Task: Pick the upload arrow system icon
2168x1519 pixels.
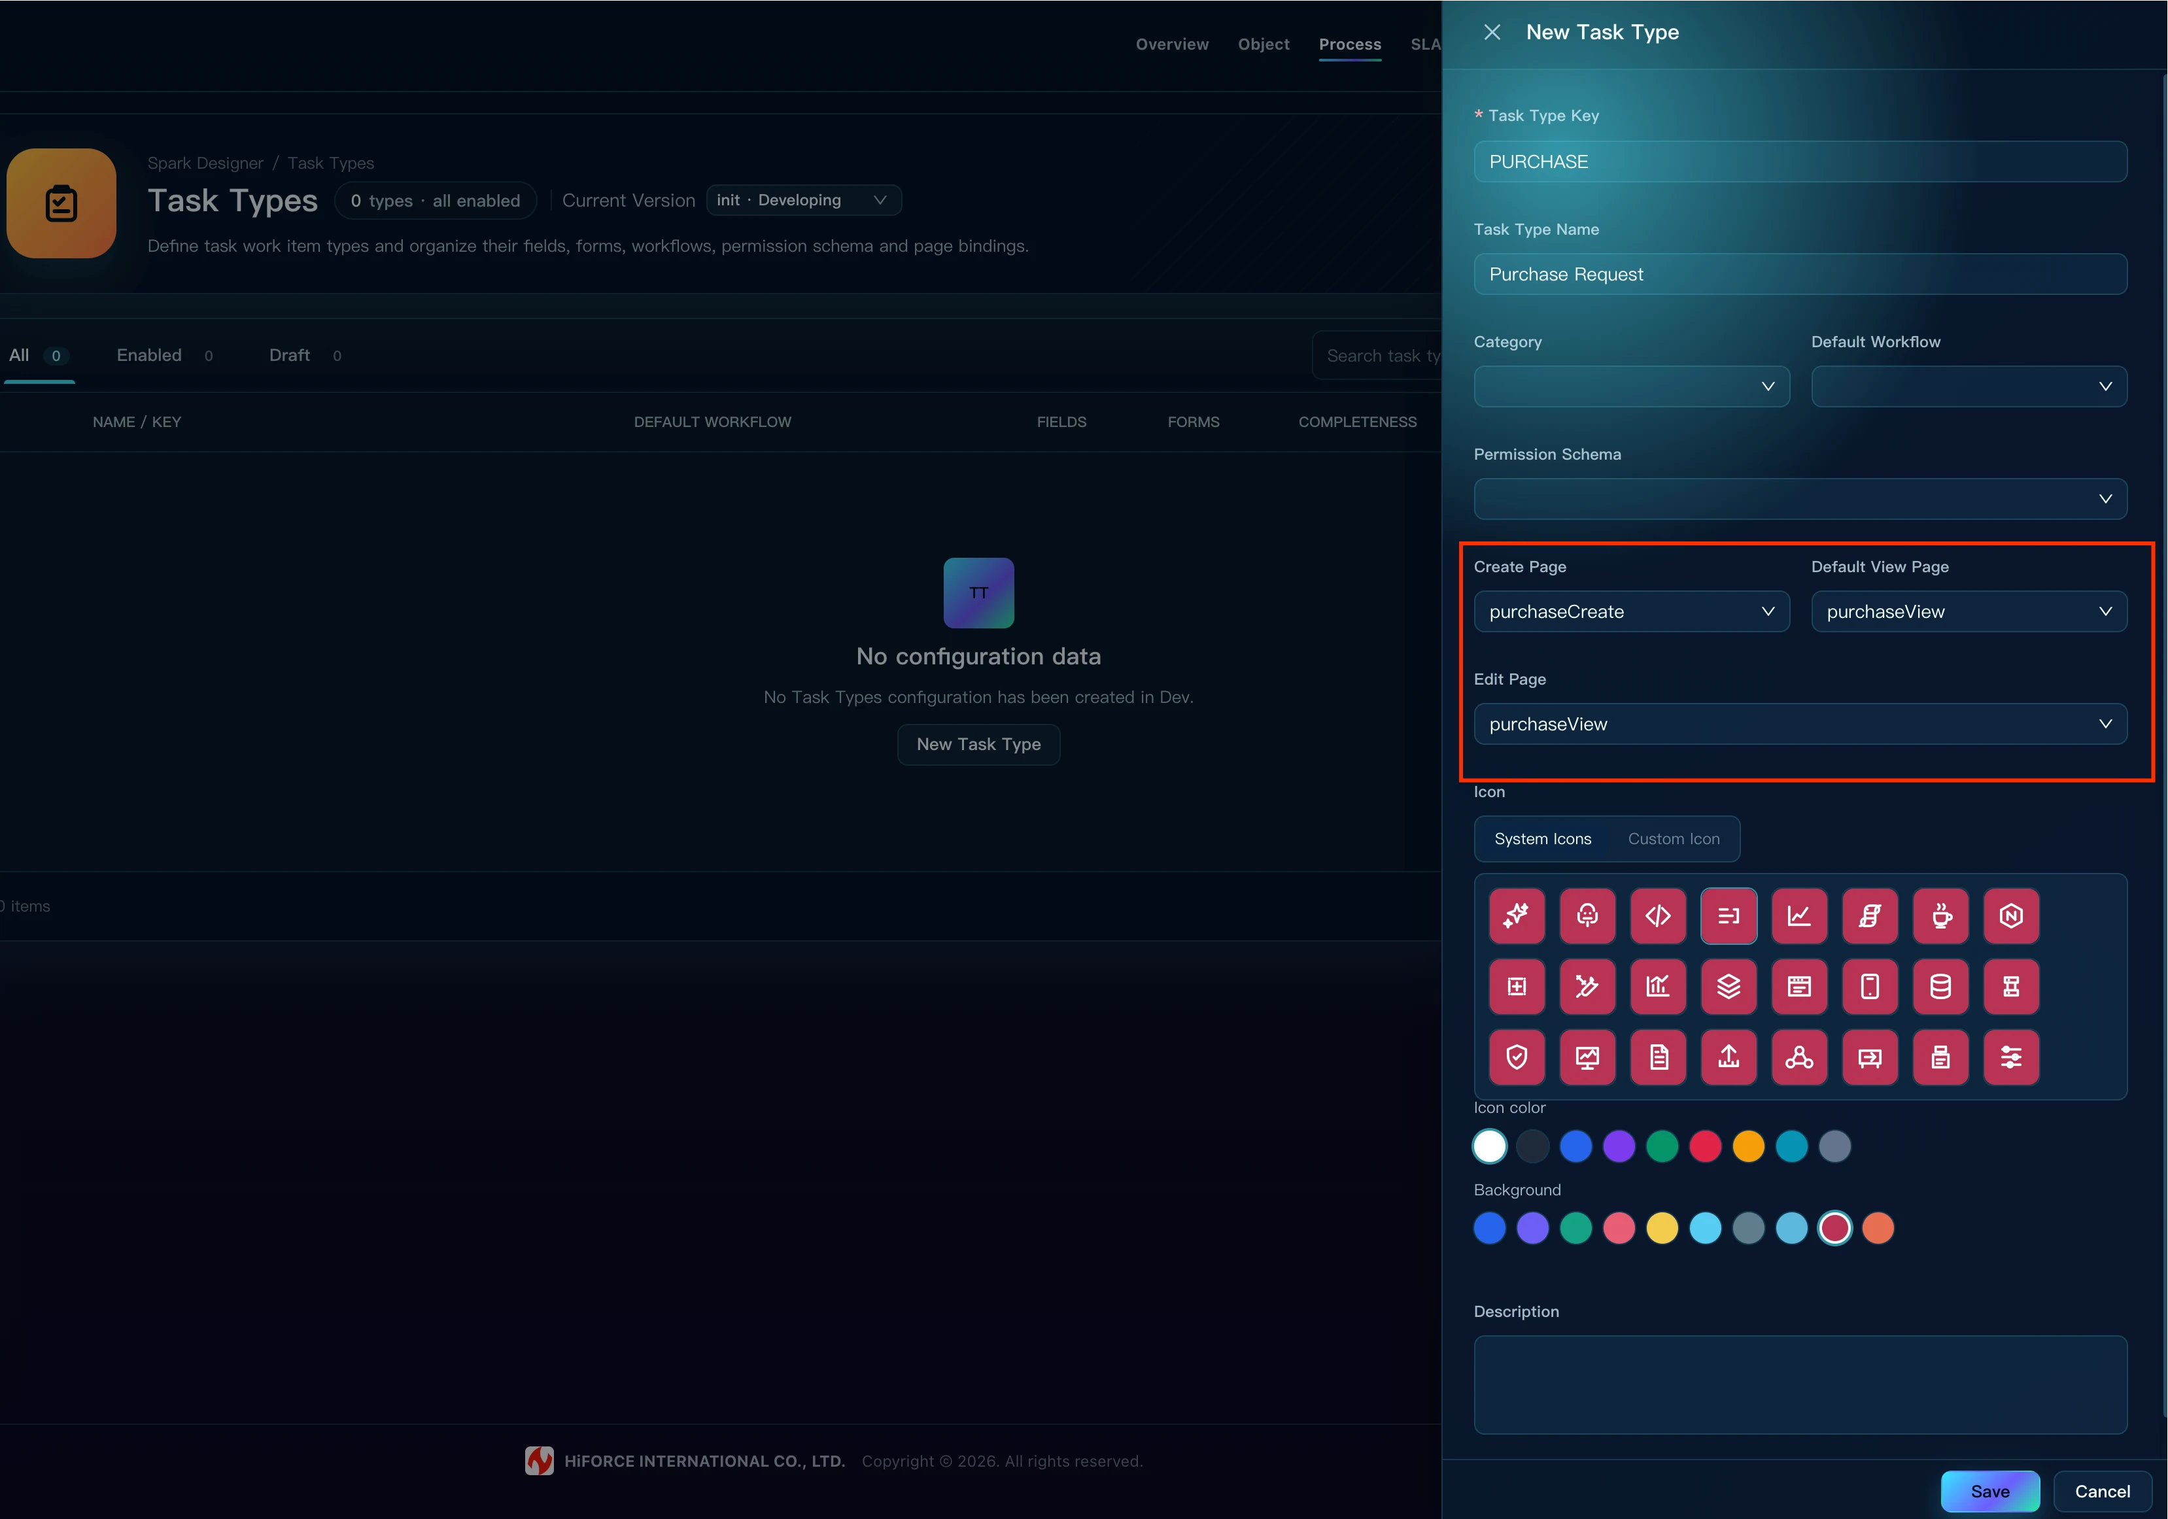Action: 1729,1057
